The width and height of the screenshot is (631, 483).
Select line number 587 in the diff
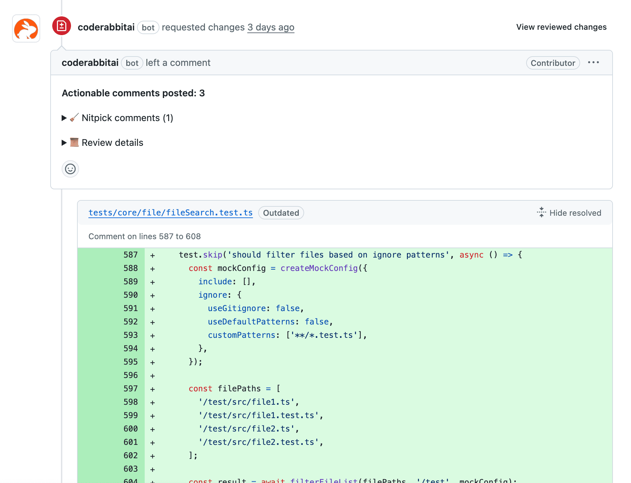tap(130, 255)
